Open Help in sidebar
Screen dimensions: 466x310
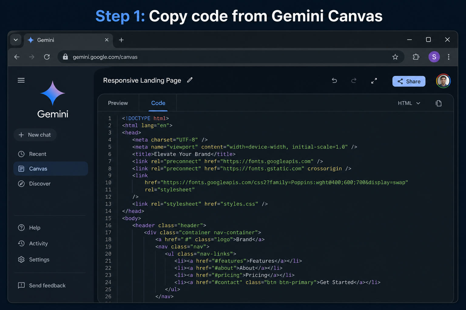(x=51, y=228)
